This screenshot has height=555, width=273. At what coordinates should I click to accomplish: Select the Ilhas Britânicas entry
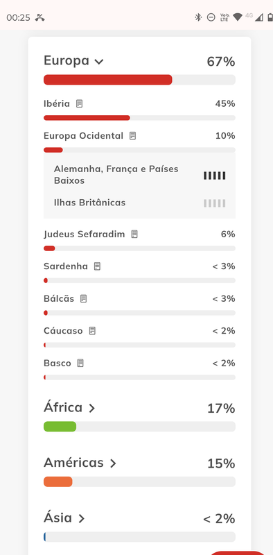tap(139, 203)
